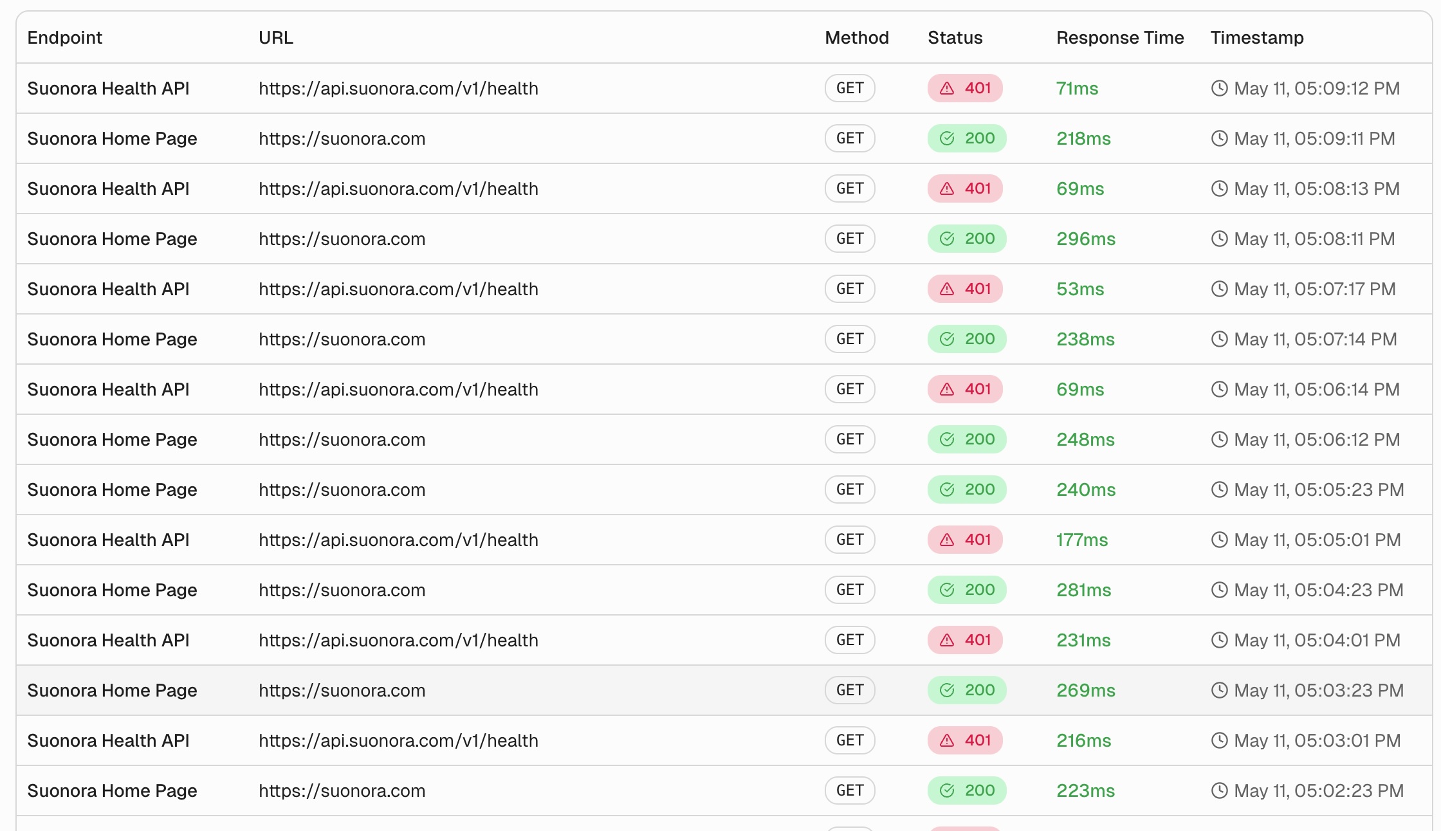Viewport: 1441px width, 831px height.
Task: Select Suonora Home Page row at 05:09:11 PM
Action: [x=724, y=138]
